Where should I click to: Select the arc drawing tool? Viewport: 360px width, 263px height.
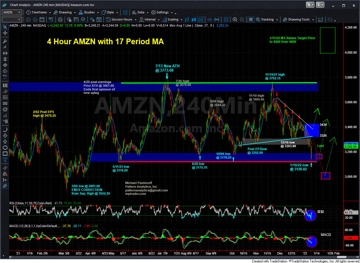point(5,130)
